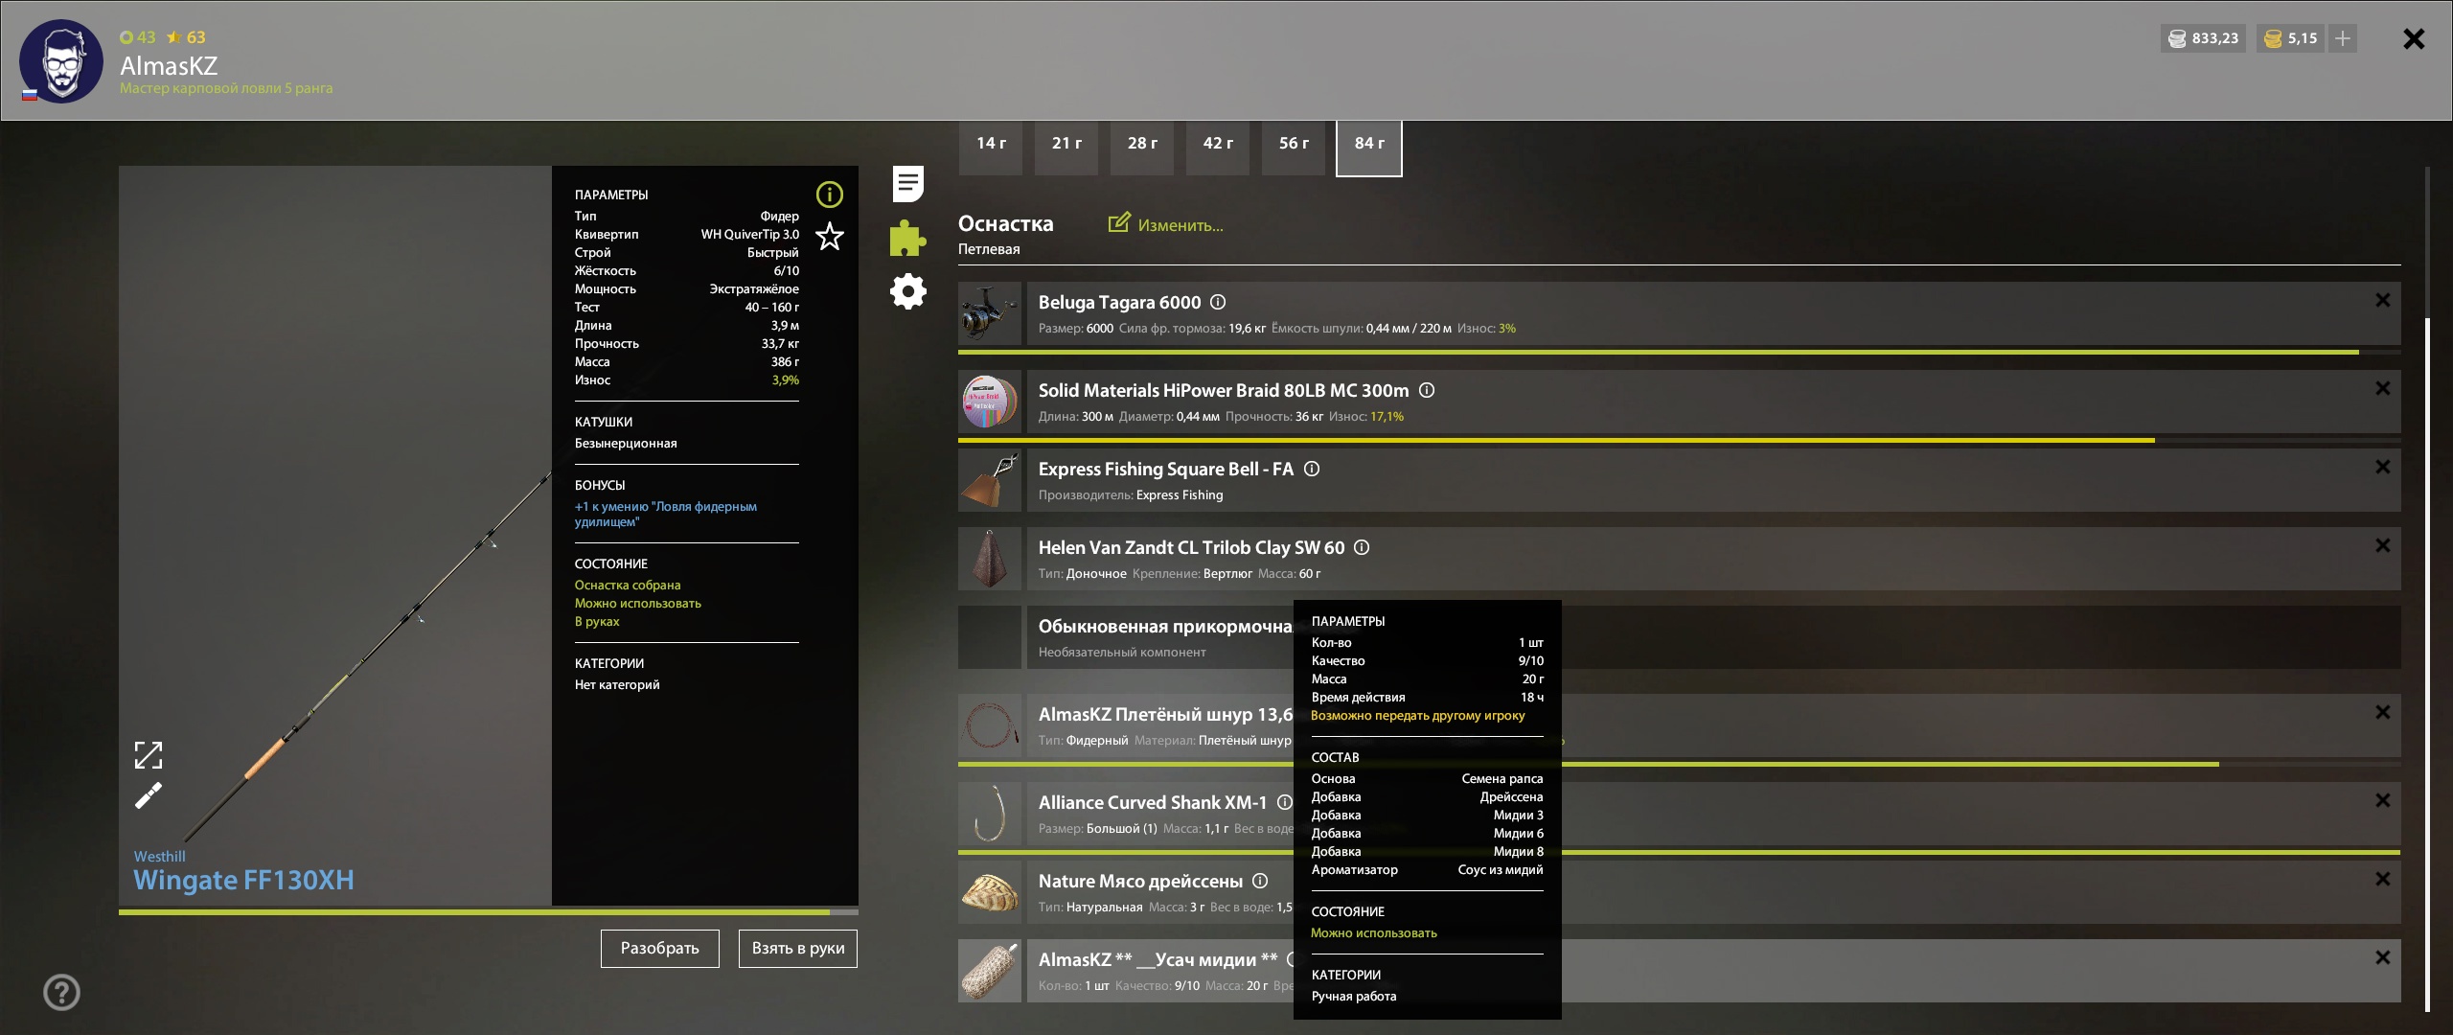2453x1035 pixels.
Task: Click Изменить… to change the rig type
Action: [1166, 224]
